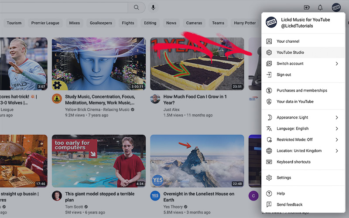Select the News filter chip
Viewport: 349px width, 218px height.
pyautogui.click(x=171, y=23)
